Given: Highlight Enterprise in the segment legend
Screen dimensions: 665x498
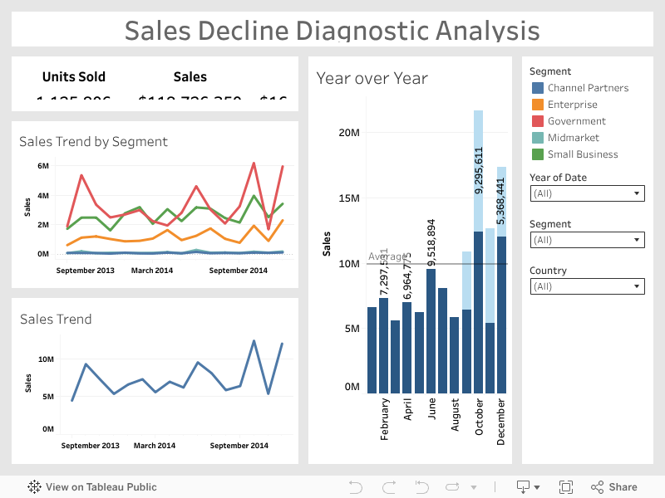Looking at the screenshot, I should tap(572, 105).
